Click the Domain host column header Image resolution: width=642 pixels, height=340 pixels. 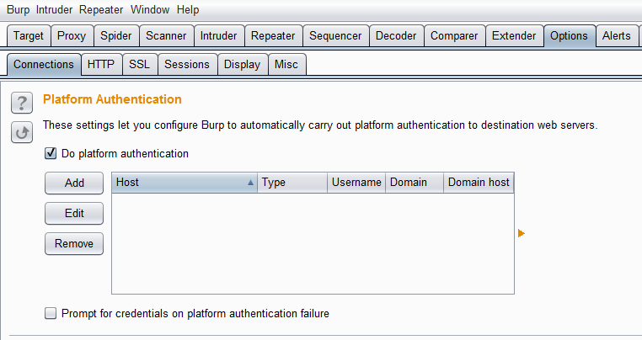(479, 183)
